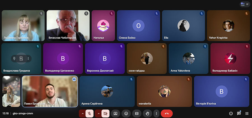Click the name label Вікторія В'югіна
252x118 pixels.
coord(206,104)
